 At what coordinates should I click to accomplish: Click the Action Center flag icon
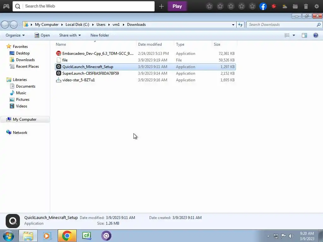[x=283, y=236]
